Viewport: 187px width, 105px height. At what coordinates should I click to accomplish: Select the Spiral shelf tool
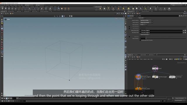pos(65,9)
